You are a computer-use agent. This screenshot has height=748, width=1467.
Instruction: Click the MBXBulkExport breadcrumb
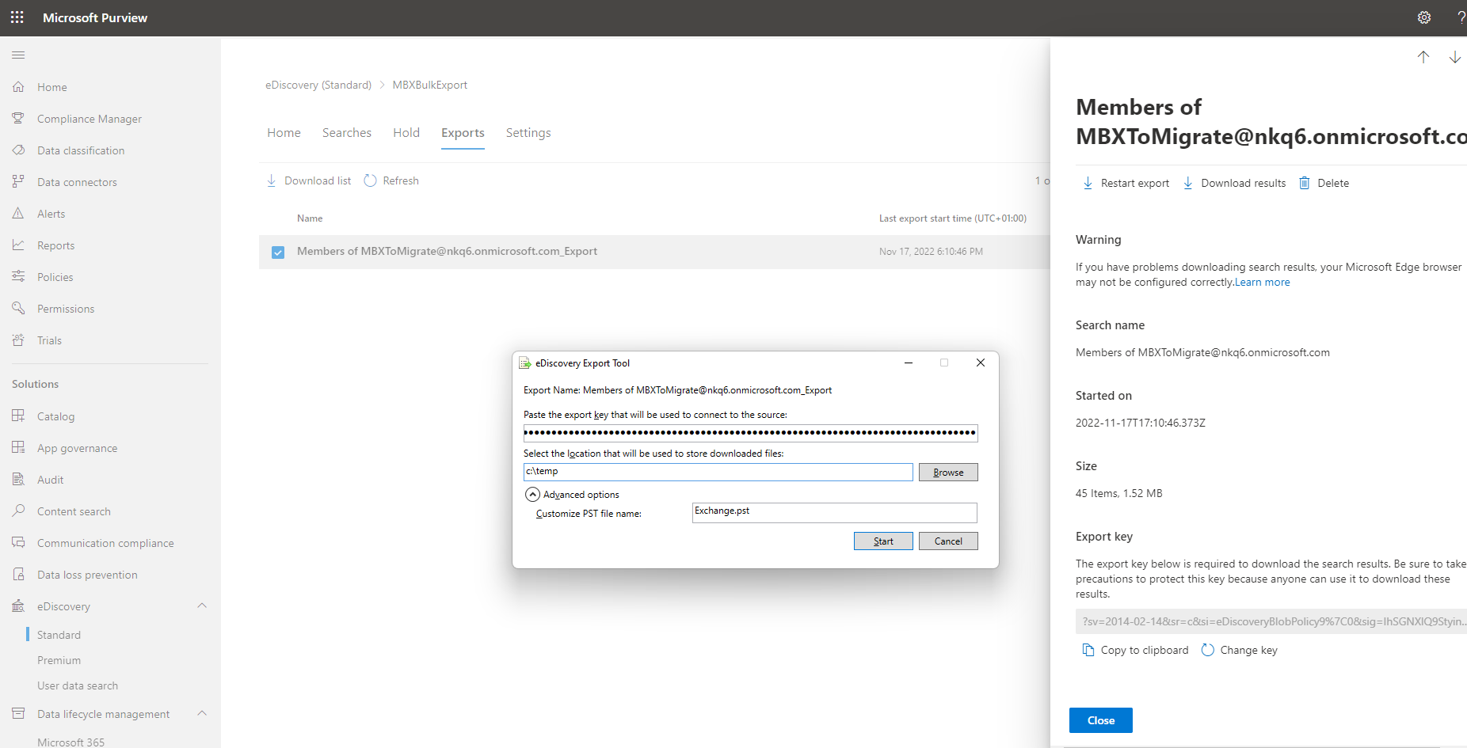(x=430, y=85)
